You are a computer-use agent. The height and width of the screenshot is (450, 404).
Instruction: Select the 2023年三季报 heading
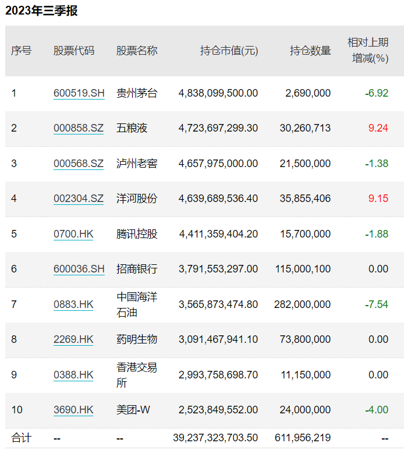[41, 10]
